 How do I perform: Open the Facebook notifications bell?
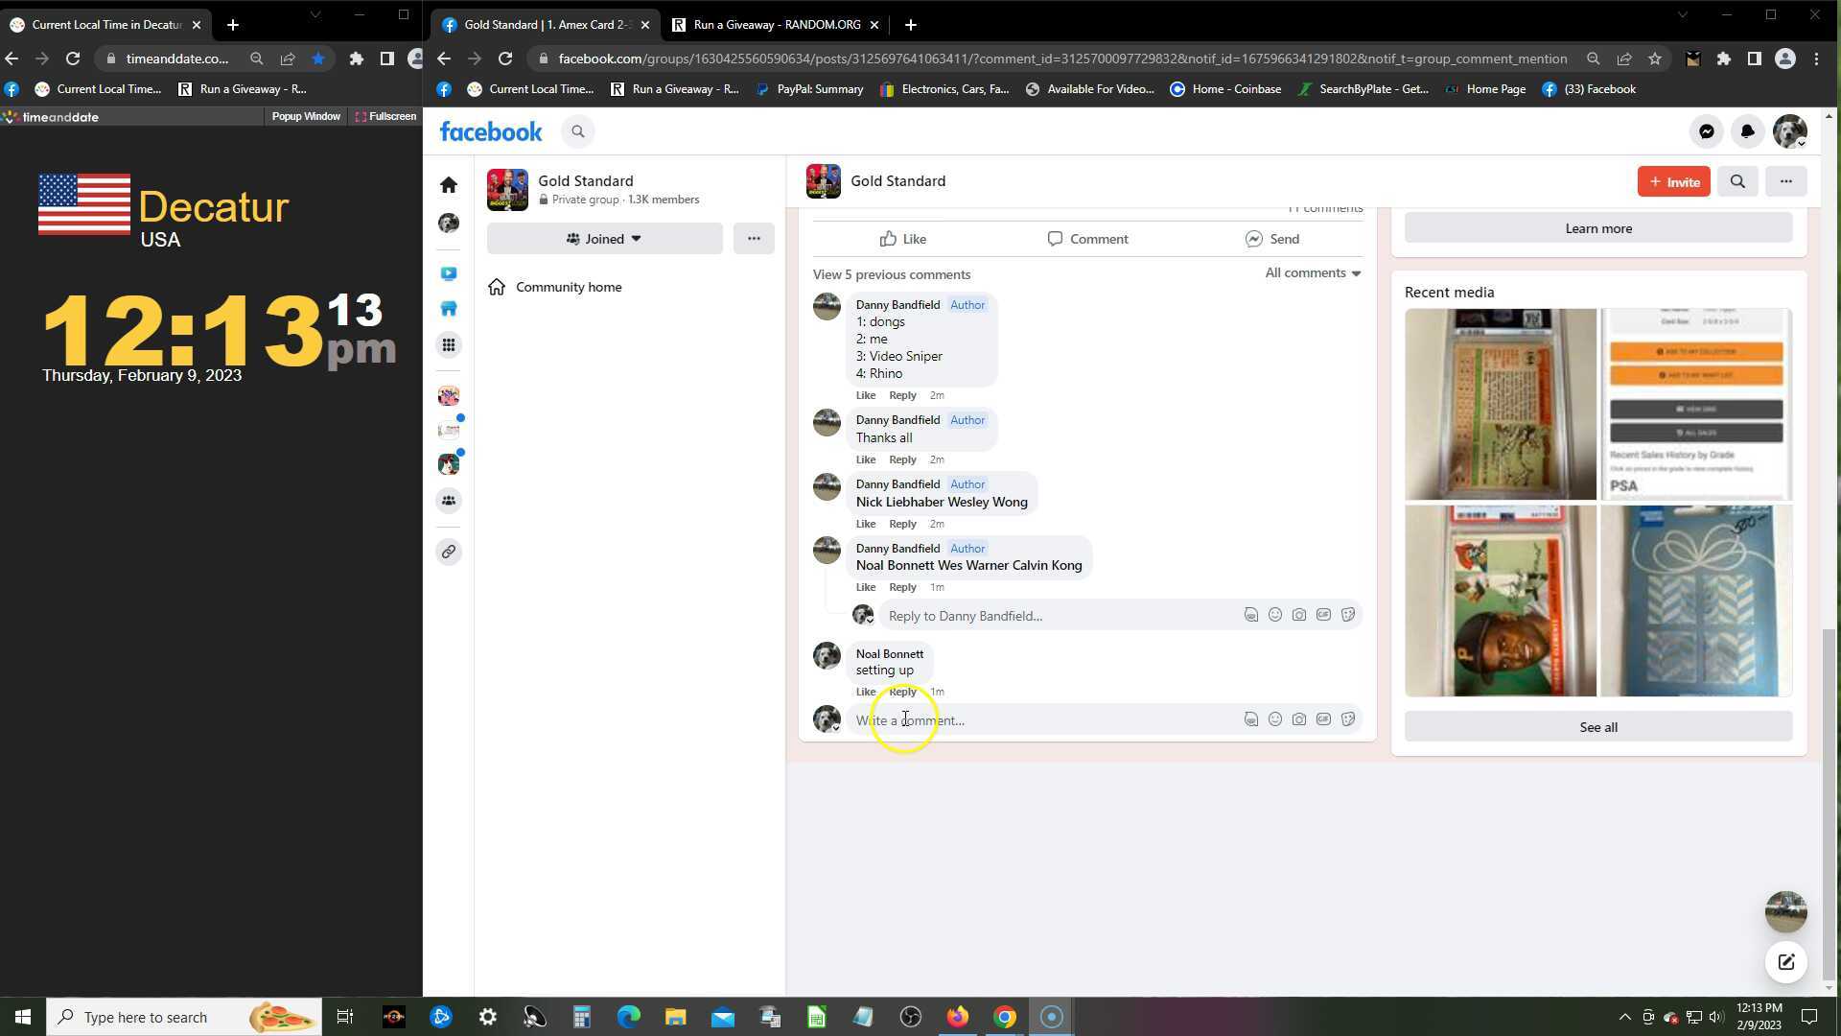coord(1747,132)
